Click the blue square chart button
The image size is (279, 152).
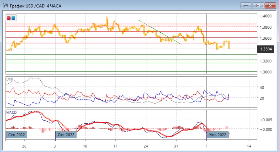pyautogui.click(x=13, y=18)
